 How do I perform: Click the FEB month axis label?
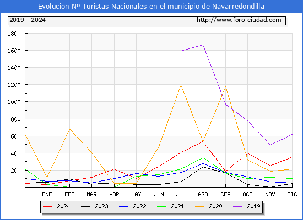[69, 194]
